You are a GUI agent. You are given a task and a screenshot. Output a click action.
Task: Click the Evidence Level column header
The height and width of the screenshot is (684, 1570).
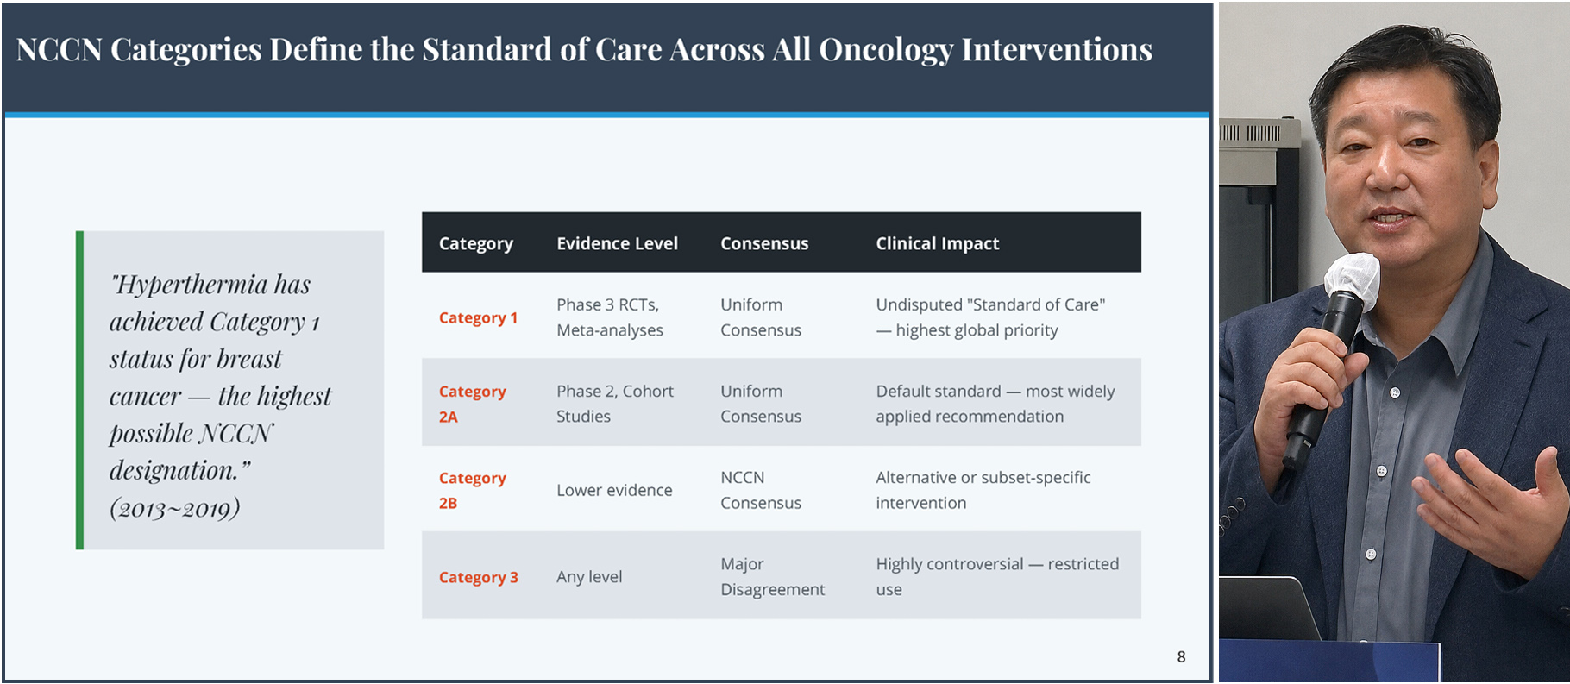pyautogui.click(x=617, y=243)
